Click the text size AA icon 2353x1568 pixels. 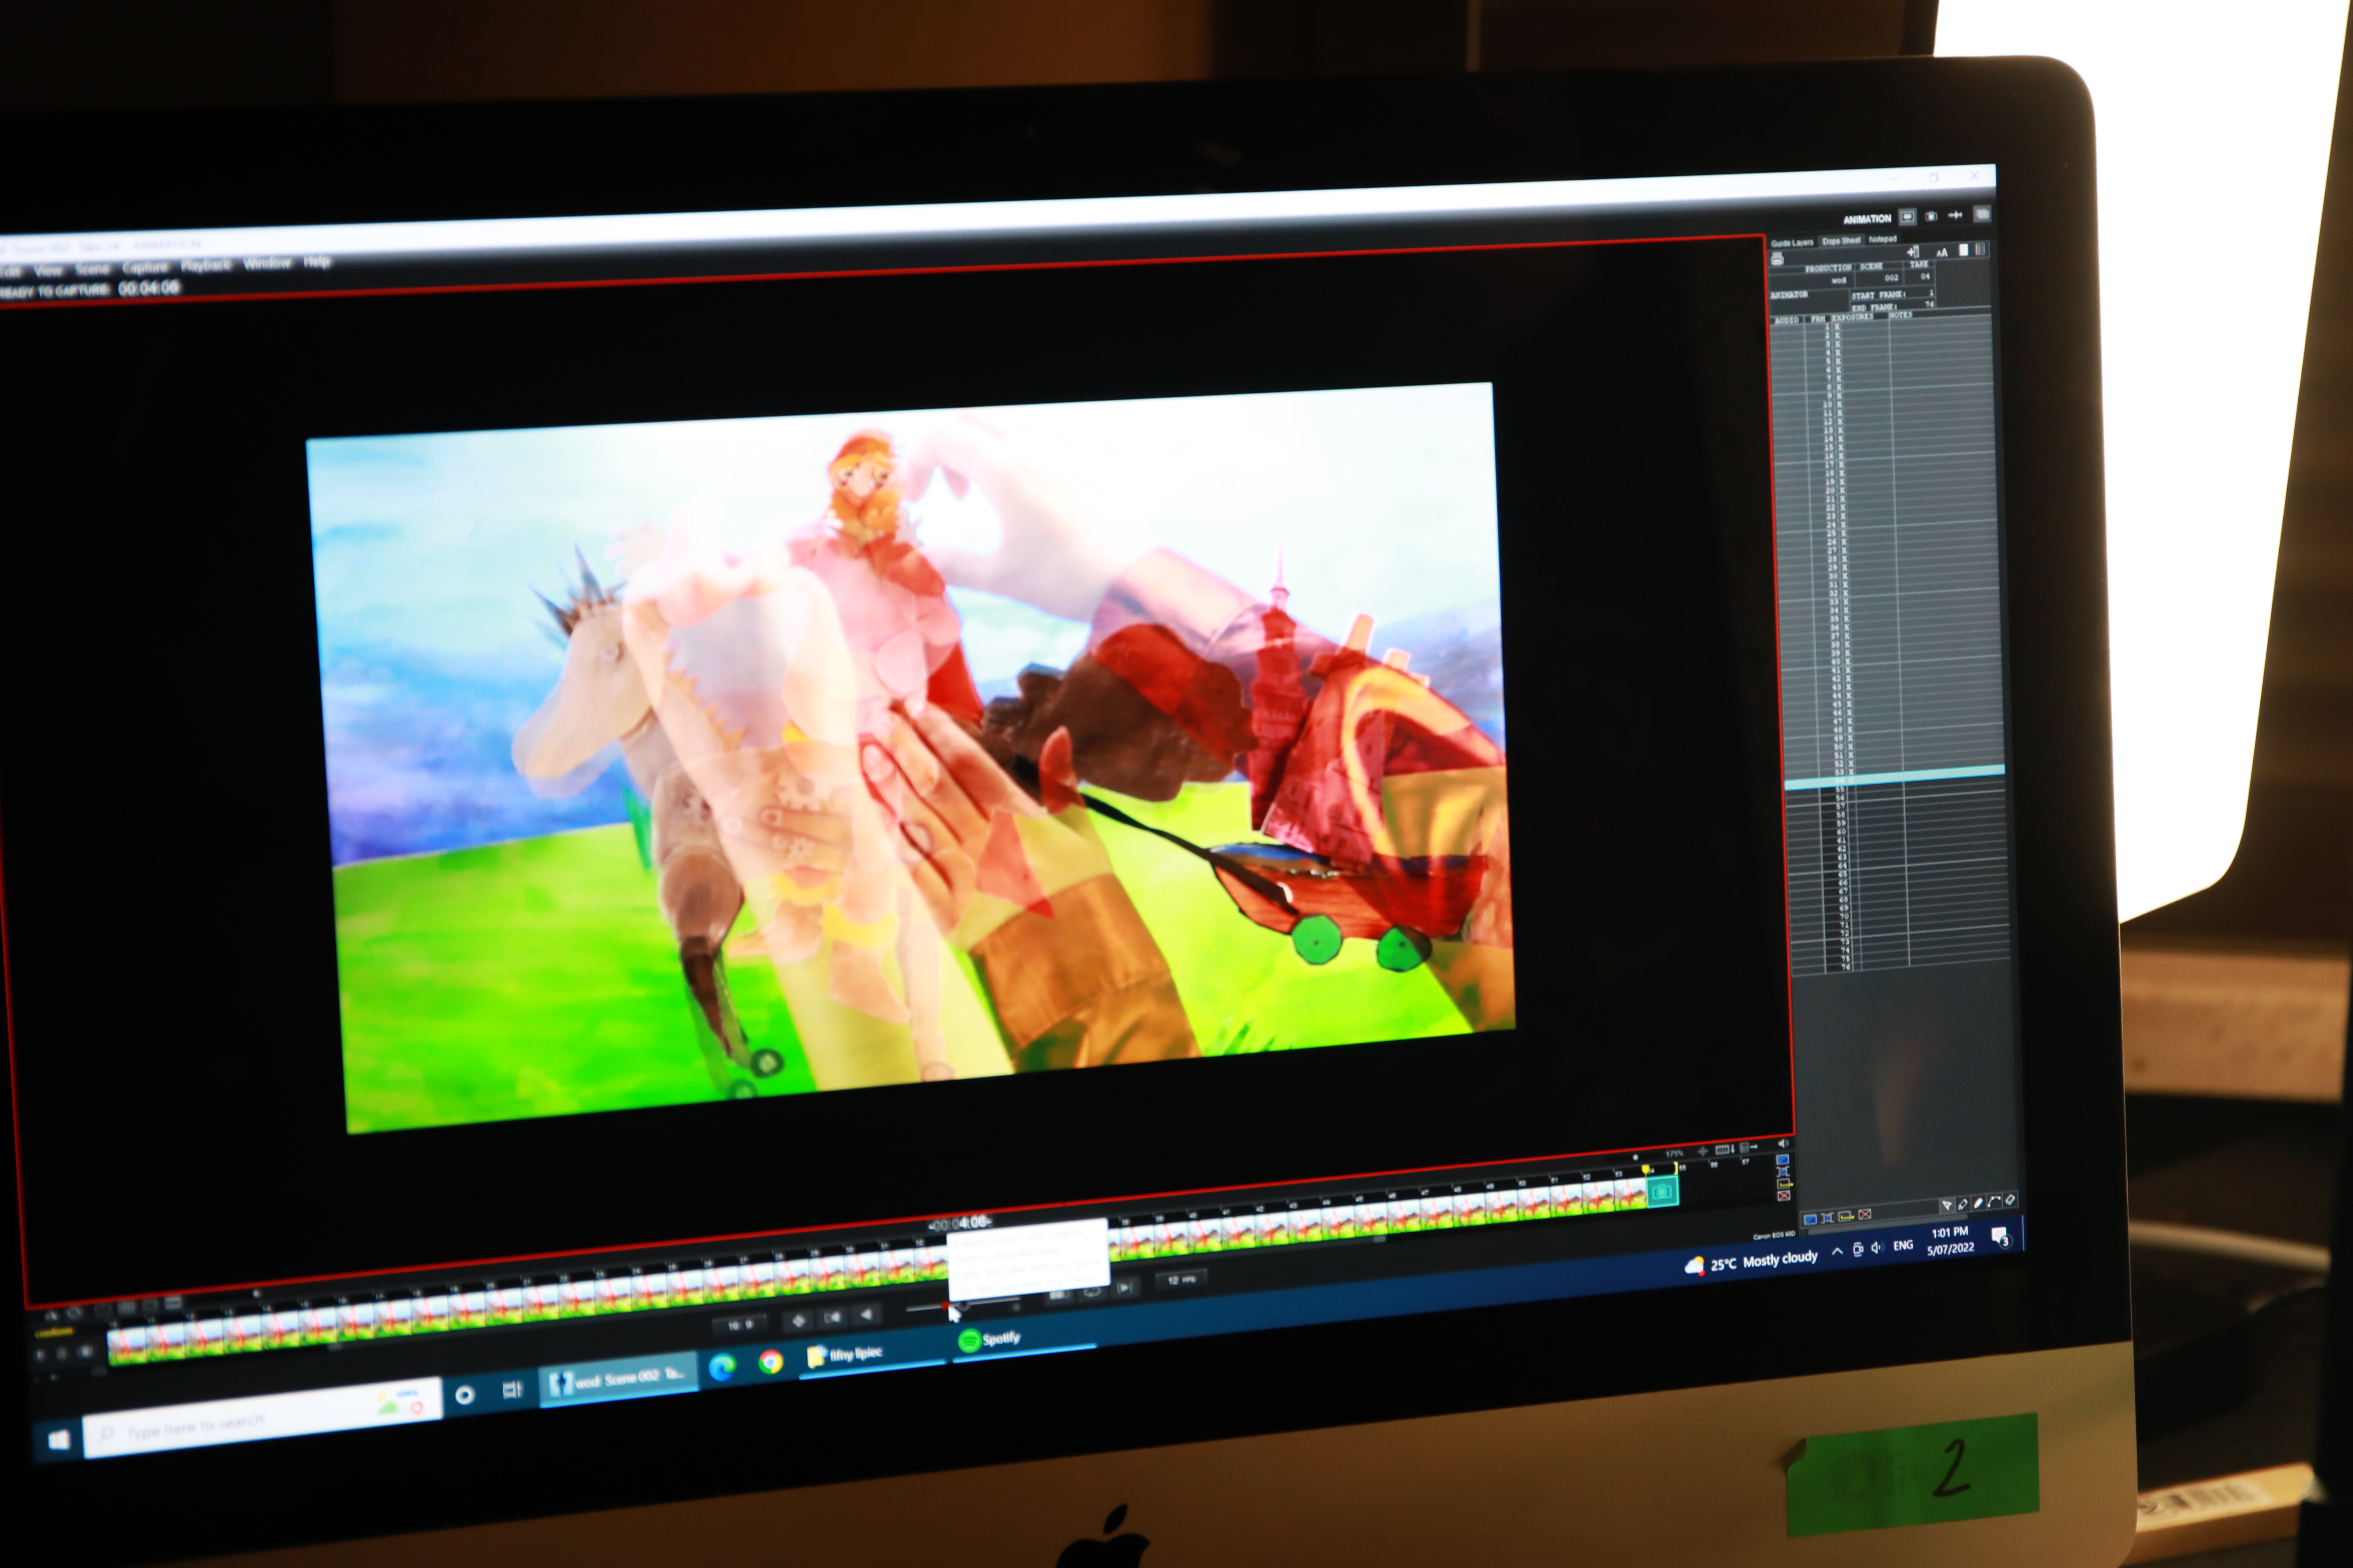click(x=1942, y=252)
